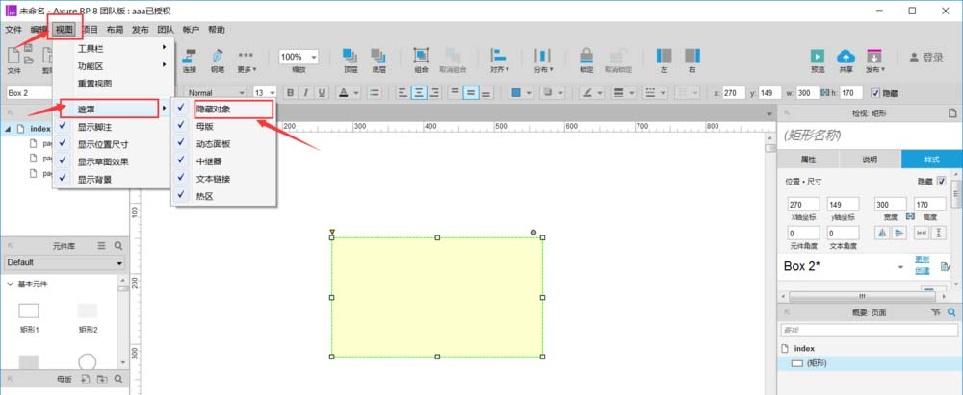Open the font color picker
Image resolution: width=963 pixels, height=395 pixels.
click(x=349, y=93)
